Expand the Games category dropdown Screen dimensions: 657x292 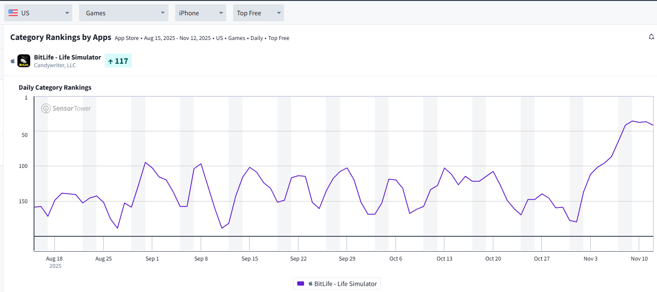(x=124, y=13)
